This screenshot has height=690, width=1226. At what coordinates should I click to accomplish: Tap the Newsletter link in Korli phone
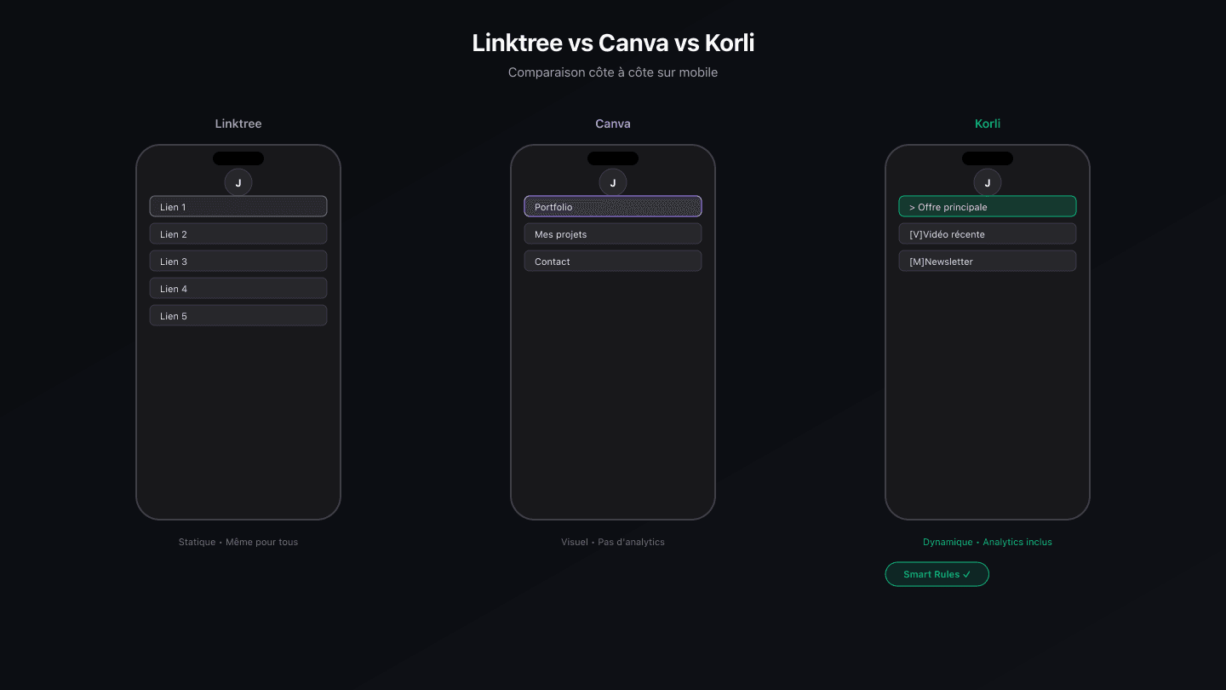(988, 261)
